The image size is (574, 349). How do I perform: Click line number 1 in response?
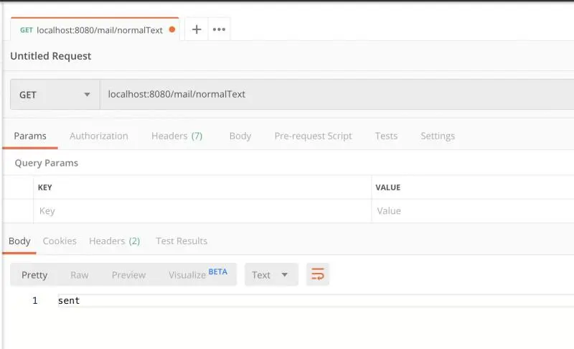34,301
